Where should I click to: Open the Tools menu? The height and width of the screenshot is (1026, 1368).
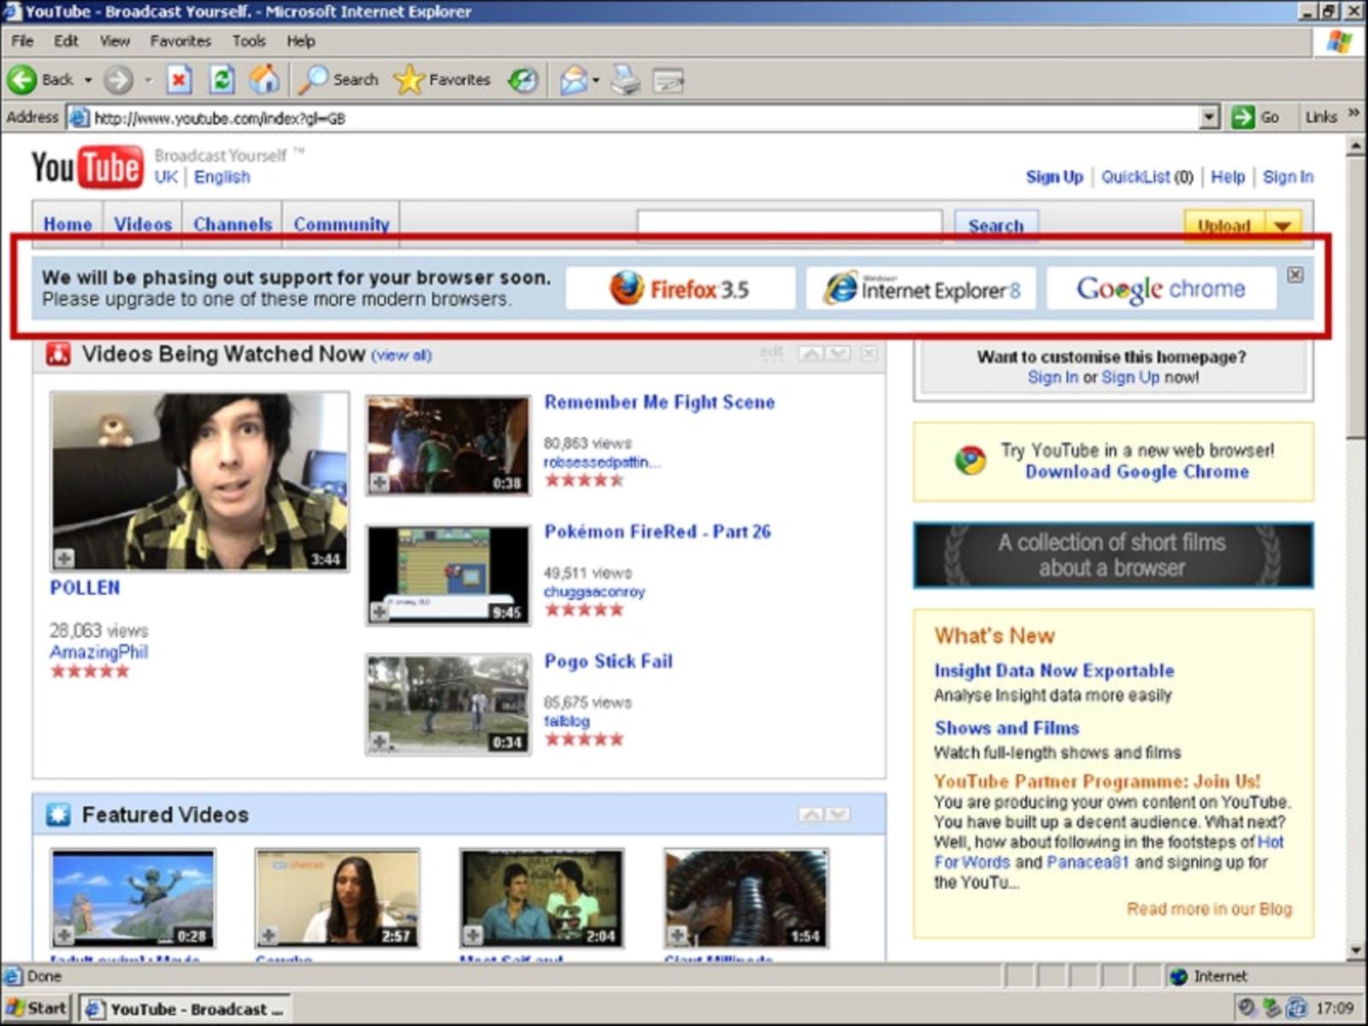[248, 40]
